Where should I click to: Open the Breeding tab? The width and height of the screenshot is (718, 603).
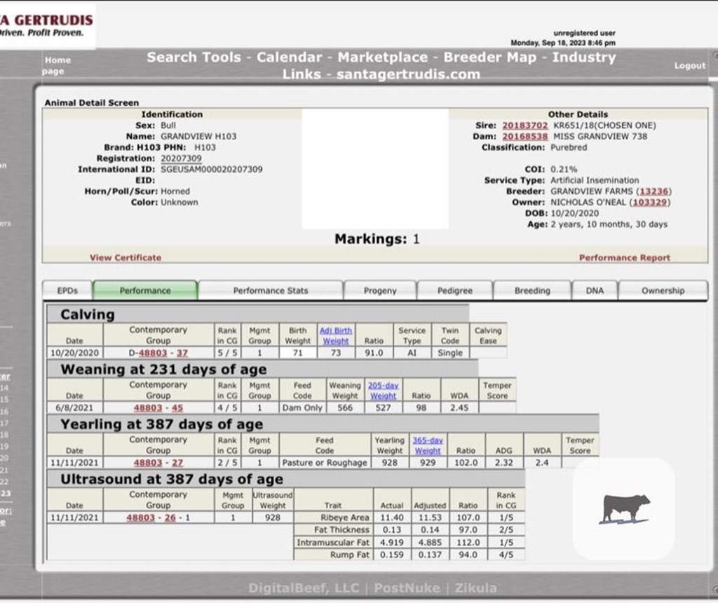[531, 290]
